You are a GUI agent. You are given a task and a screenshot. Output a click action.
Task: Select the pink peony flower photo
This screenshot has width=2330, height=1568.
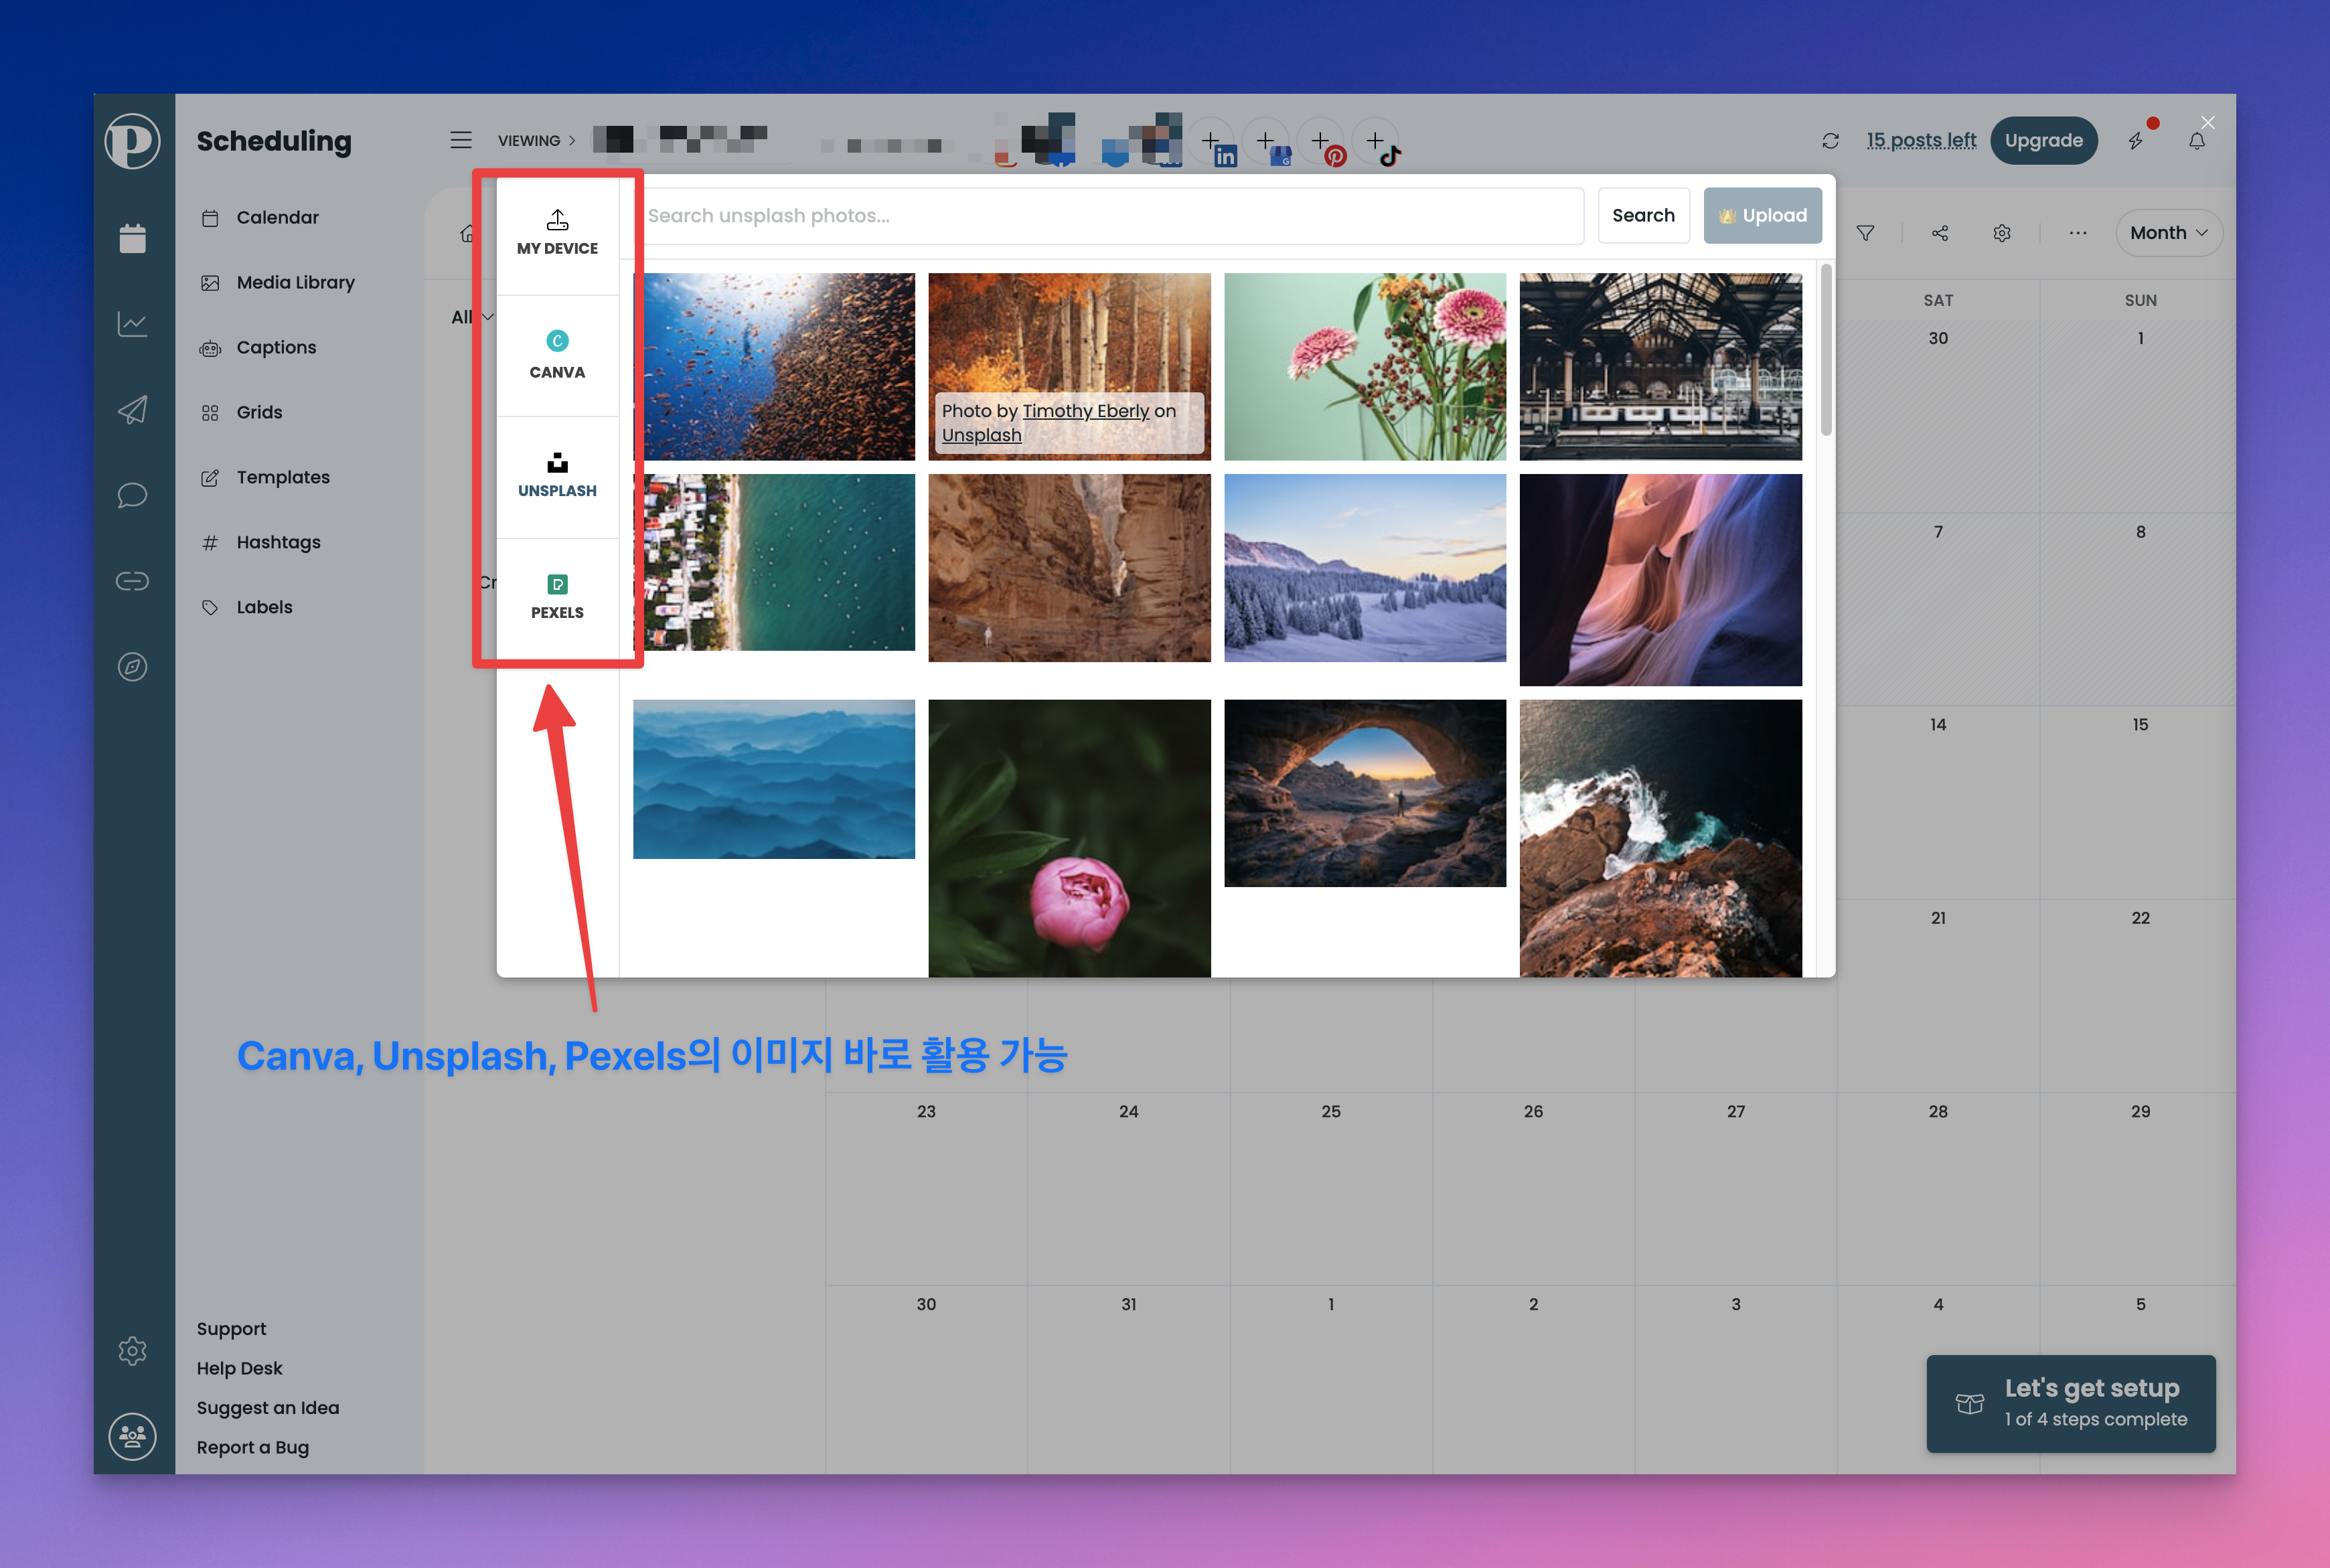[x=1068, y=838]
